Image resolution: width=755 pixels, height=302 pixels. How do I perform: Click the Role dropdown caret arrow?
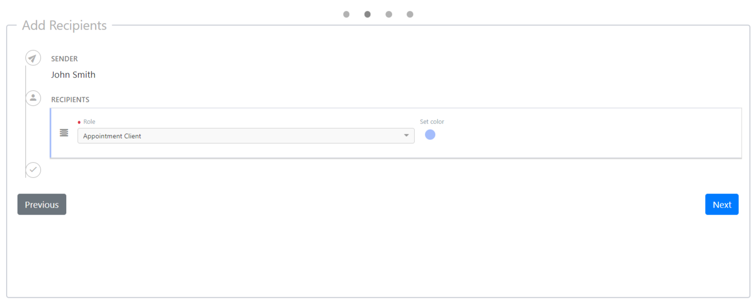[406, 136]
